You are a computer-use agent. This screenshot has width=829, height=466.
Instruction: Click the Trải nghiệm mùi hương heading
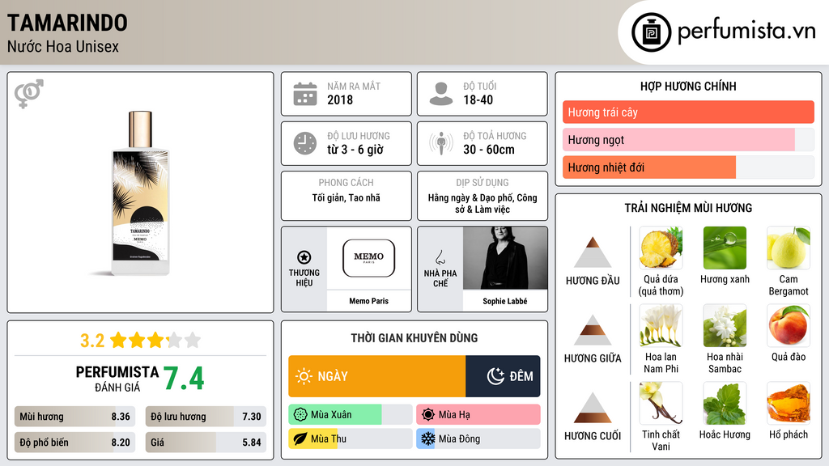[688, 208]
